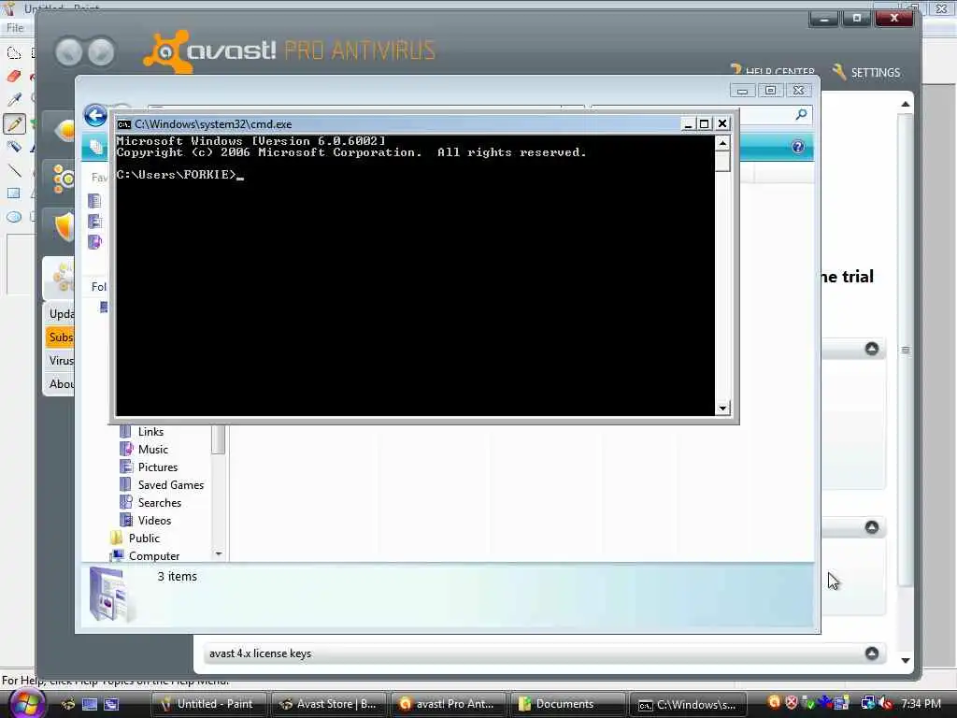Screen dimensions: 957x718
Task: Switch to Avast Store taskbar button
Action: 328,704
